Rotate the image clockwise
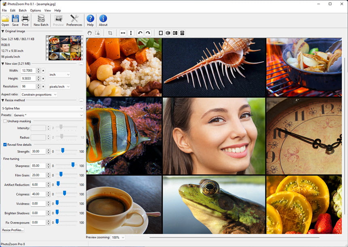 pos(148,33)
